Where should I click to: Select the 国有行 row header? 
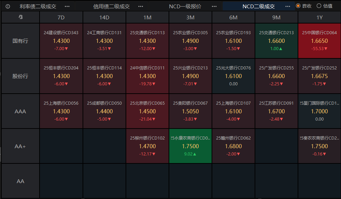[20, 41]
